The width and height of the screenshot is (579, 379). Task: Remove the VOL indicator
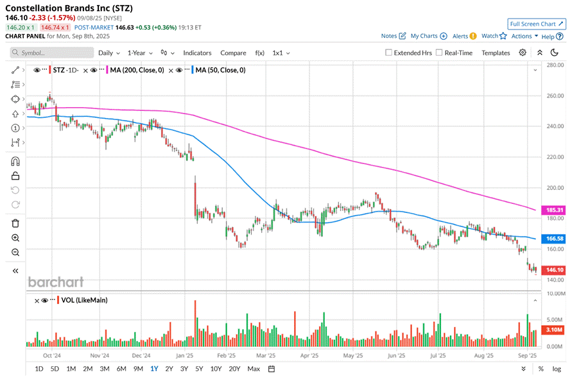click(37, 300)
